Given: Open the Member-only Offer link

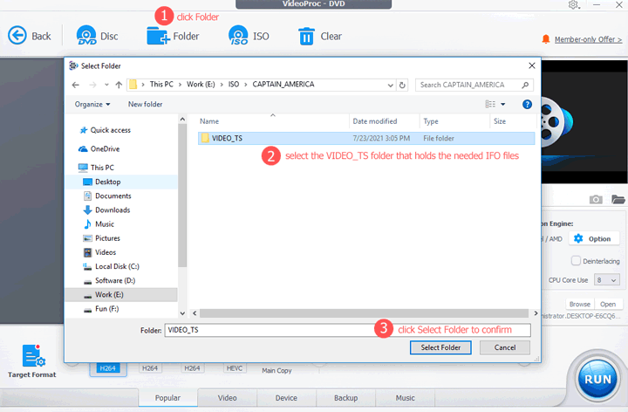Looking at the screenshot, I should (x=588, y=39).
